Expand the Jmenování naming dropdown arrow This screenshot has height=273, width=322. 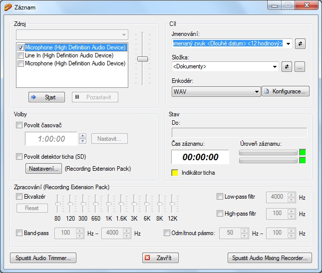tap(288, 44)
